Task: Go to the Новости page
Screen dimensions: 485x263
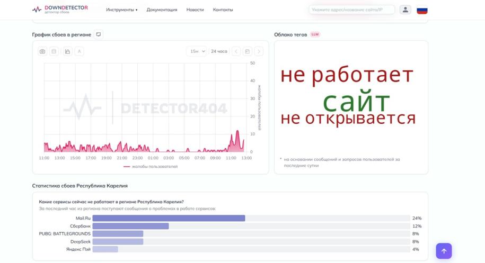Action: (x=195, y=10)
